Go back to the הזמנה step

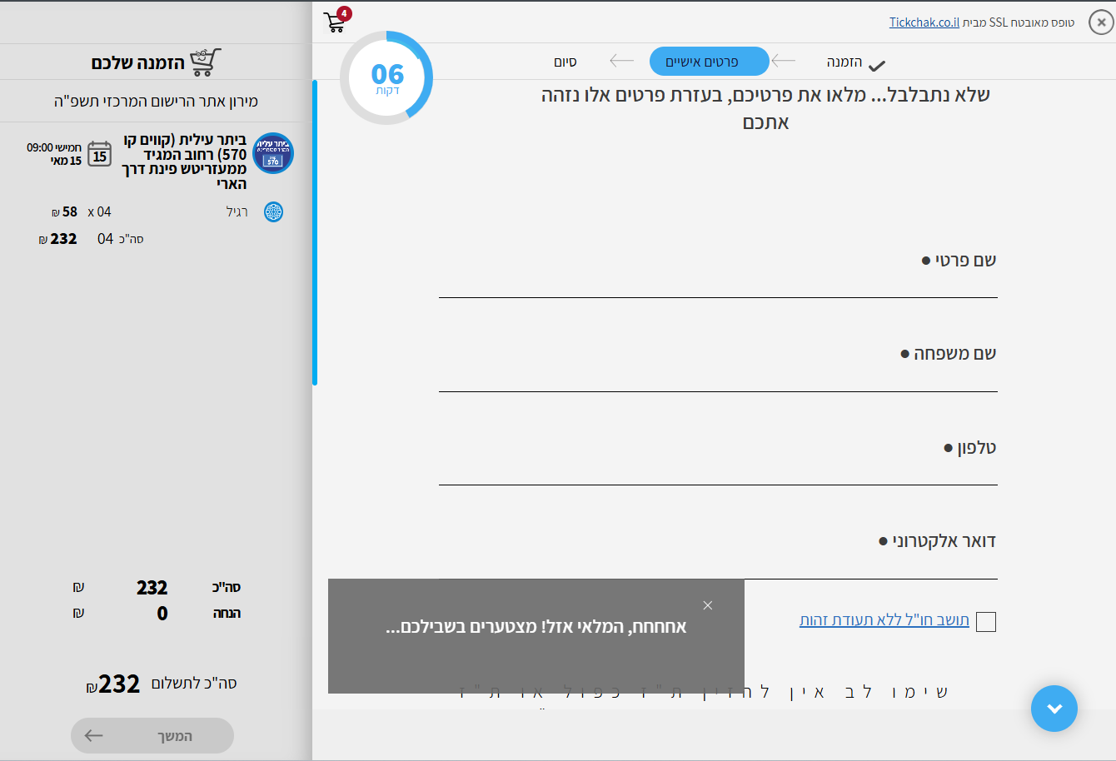point(844,62)
